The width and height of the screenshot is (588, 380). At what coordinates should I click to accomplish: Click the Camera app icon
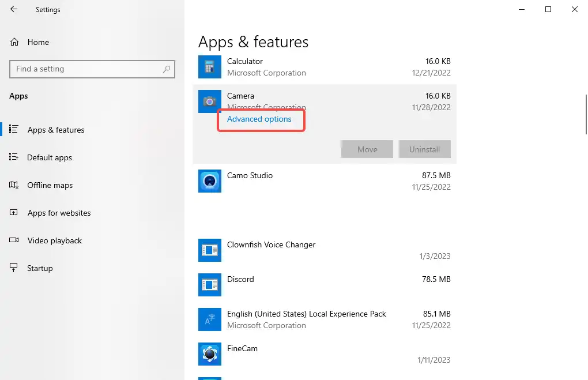pyautogui.click(x=210, y=101)
